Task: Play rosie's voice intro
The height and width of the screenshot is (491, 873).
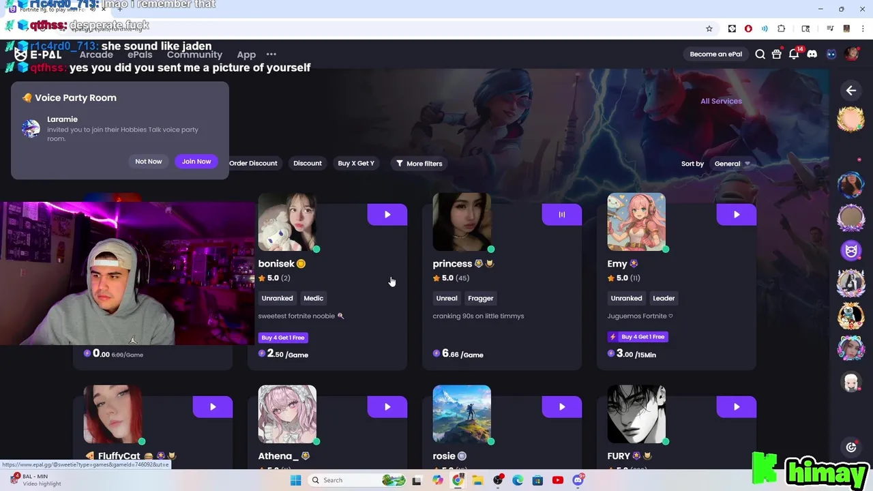Action: point(562,406)
